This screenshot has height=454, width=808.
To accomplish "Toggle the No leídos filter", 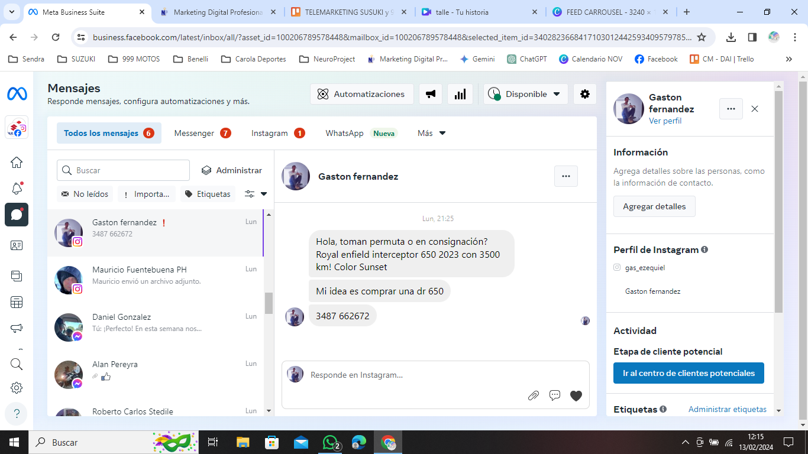I will (x=85, y=194).
